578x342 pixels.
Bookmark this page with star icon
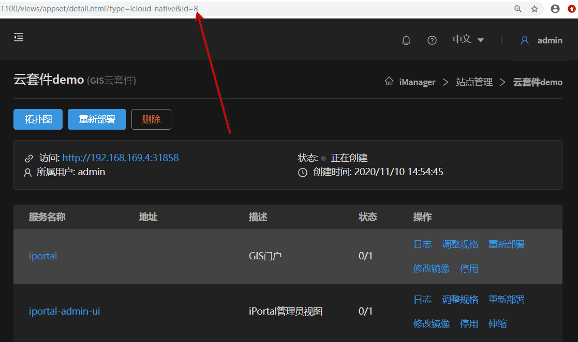pos(535,9)
